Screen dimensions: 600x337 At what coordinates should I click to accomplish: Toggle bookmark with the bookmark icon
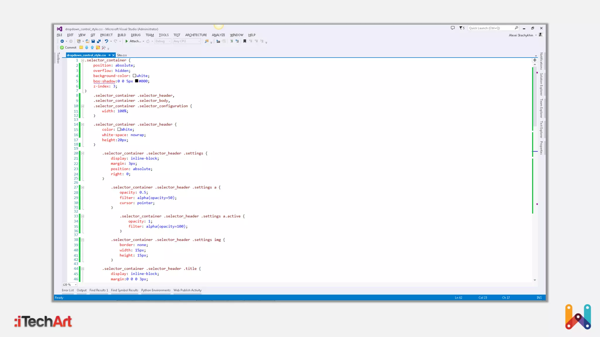click(245, 41)
